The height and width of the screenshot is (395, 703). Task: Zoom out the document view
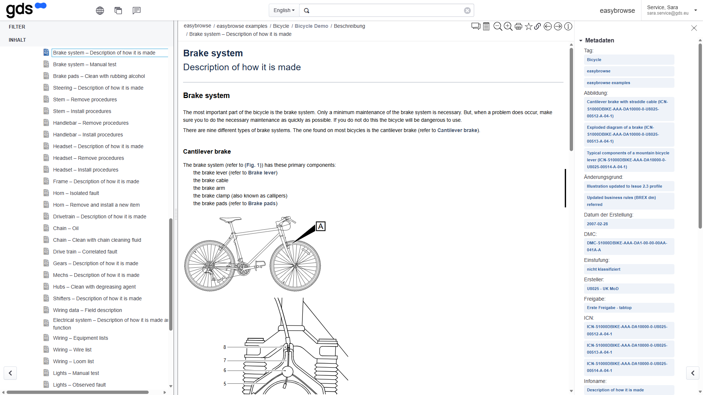(x=498, y=26)
